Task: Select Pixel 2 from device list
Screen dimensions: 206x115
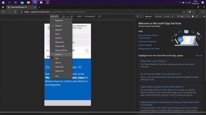Action: point(61,34)
